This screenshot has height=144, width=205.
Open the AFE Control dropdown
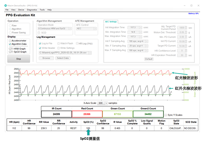pos(86,28)
